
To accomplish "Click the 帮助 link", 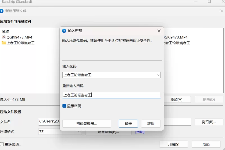I will click(140, 131).
